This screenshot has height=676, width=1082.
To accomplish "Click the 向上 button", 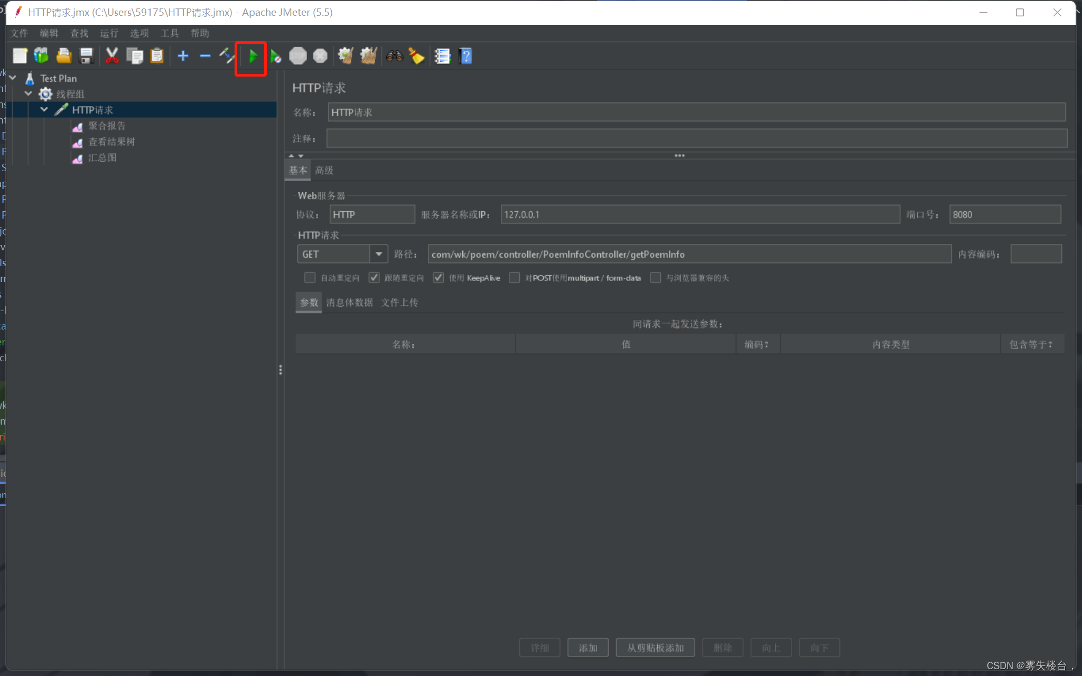I will [771, 647].
